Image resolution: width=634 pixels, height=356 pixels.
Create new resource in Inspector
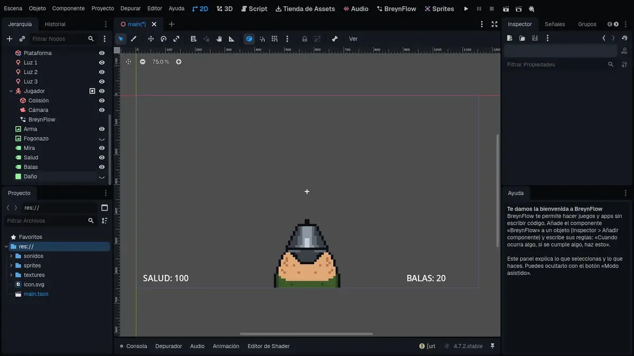tap(509, 38)
